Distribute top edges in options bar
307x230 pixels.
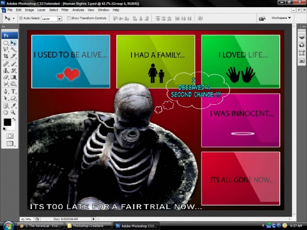158,18
